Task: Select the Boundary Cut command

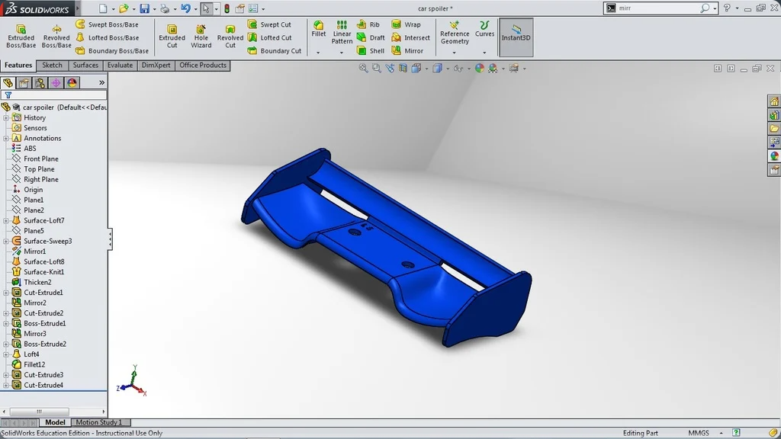Action: click(x=280, y=50)
